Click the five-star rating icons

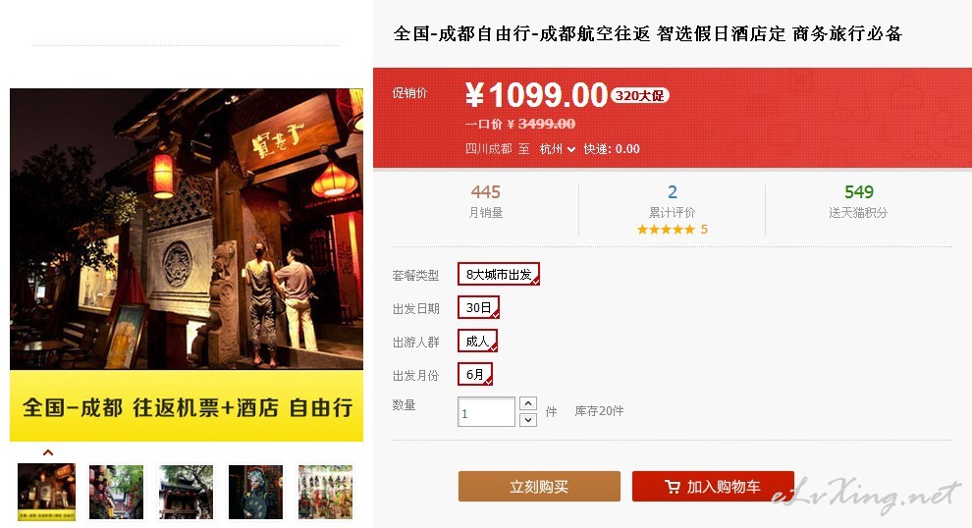[x=666, y=230]
